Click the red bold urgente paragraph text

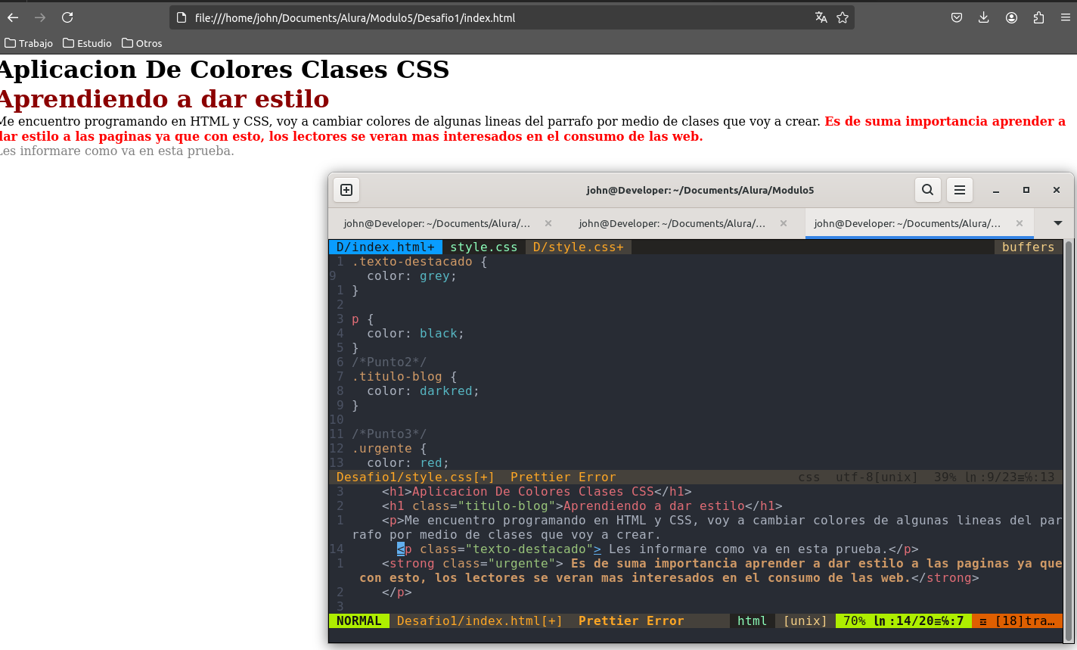click(x=532, y=129)
